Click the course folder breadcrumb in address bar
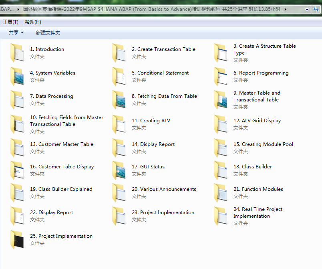The height and width of the screenshot is (269, 322). (151, 9)
